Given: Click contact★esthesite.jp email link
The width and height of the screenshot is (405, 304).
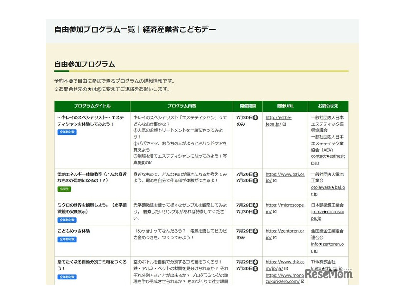Looking at the screenshot, I should pos(328,159).
